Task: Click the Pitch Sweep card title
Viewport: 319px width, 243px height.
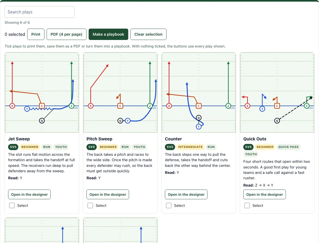Action: click(99, 139)
